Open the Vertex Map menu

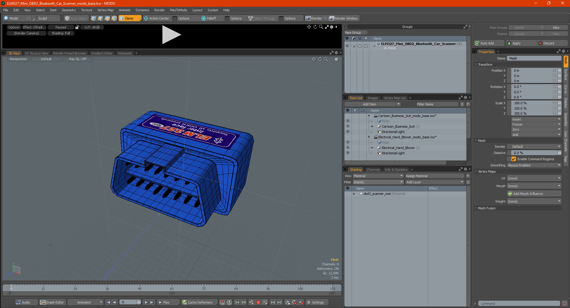105,10
